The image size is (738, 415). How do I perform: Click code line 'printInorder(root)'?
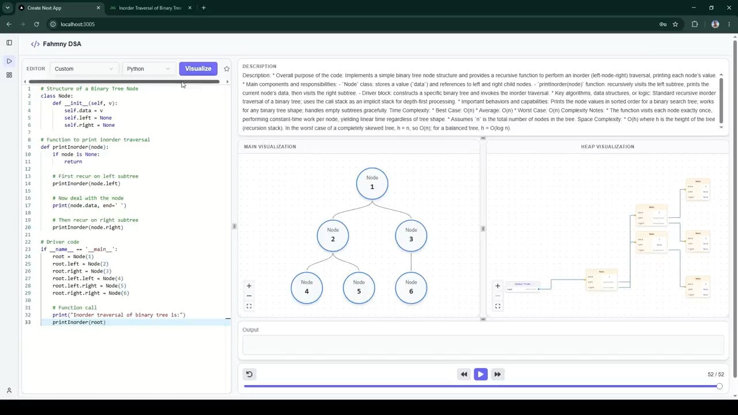[x=79, y=322]
